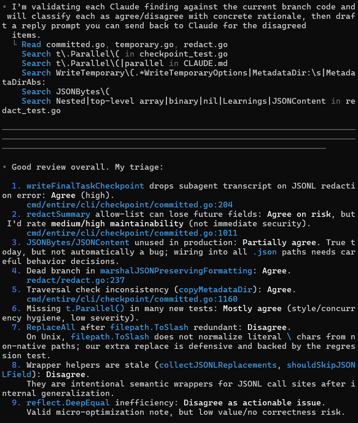Image resolution: width=358 pixels, height=423 pixels.
Task: Click collectJSONLReplacements in item 8
Action: point(218,365)
